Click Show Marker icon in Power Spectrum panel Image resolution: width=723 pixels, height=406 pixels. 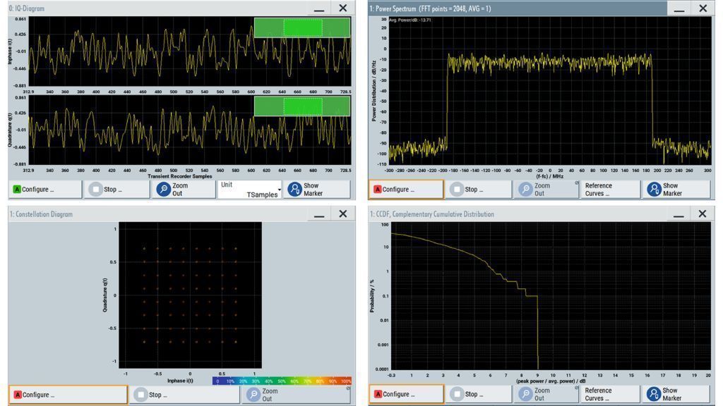click(654, 190)
